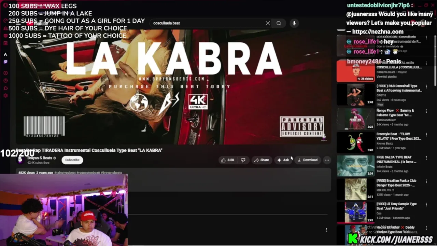Click the Ask AI sparkle button
Viewport: 437px width, 246px height.
[x=283, y=160]
